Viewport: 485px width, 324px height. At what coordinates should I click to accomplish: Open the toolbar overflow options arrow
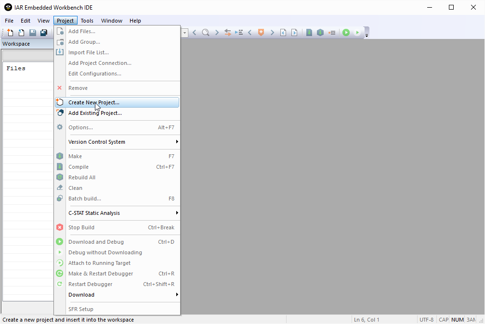(367, 32)
